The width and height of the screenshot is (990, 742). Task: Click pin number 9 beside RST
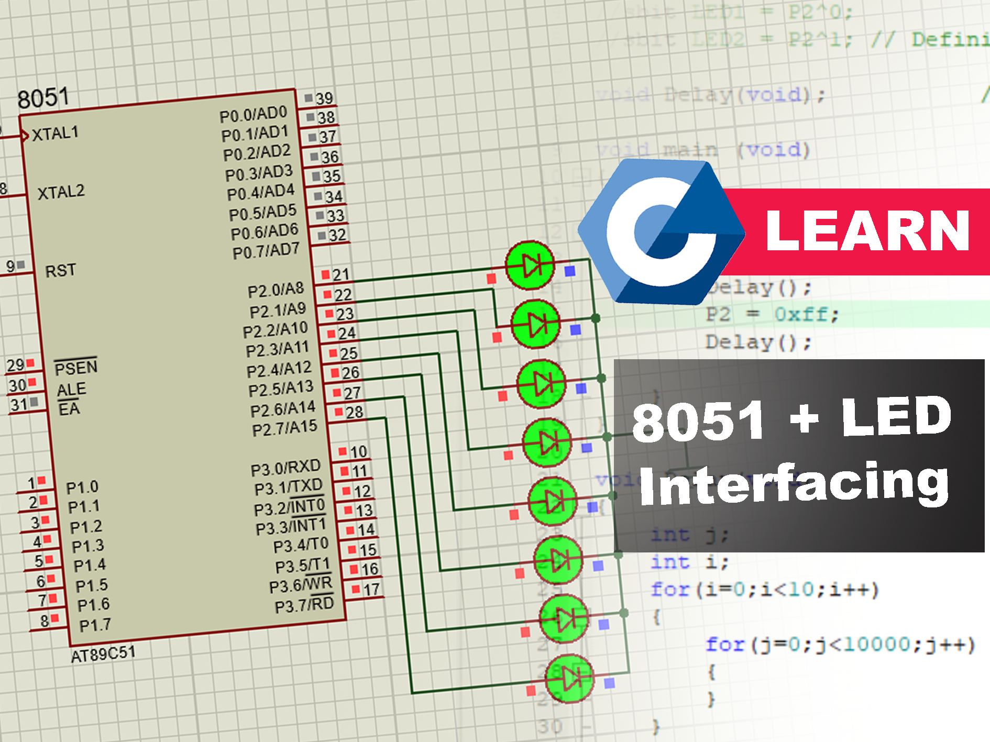click(x=16, y=266)
